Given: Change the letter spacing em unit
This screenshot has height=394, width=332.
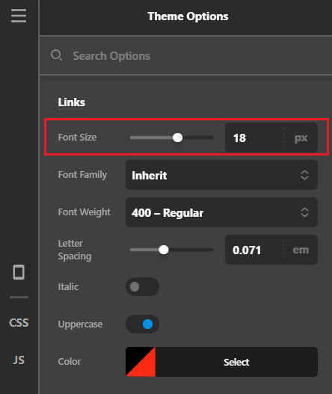Looking at the screenshot, I should [301, 250].
